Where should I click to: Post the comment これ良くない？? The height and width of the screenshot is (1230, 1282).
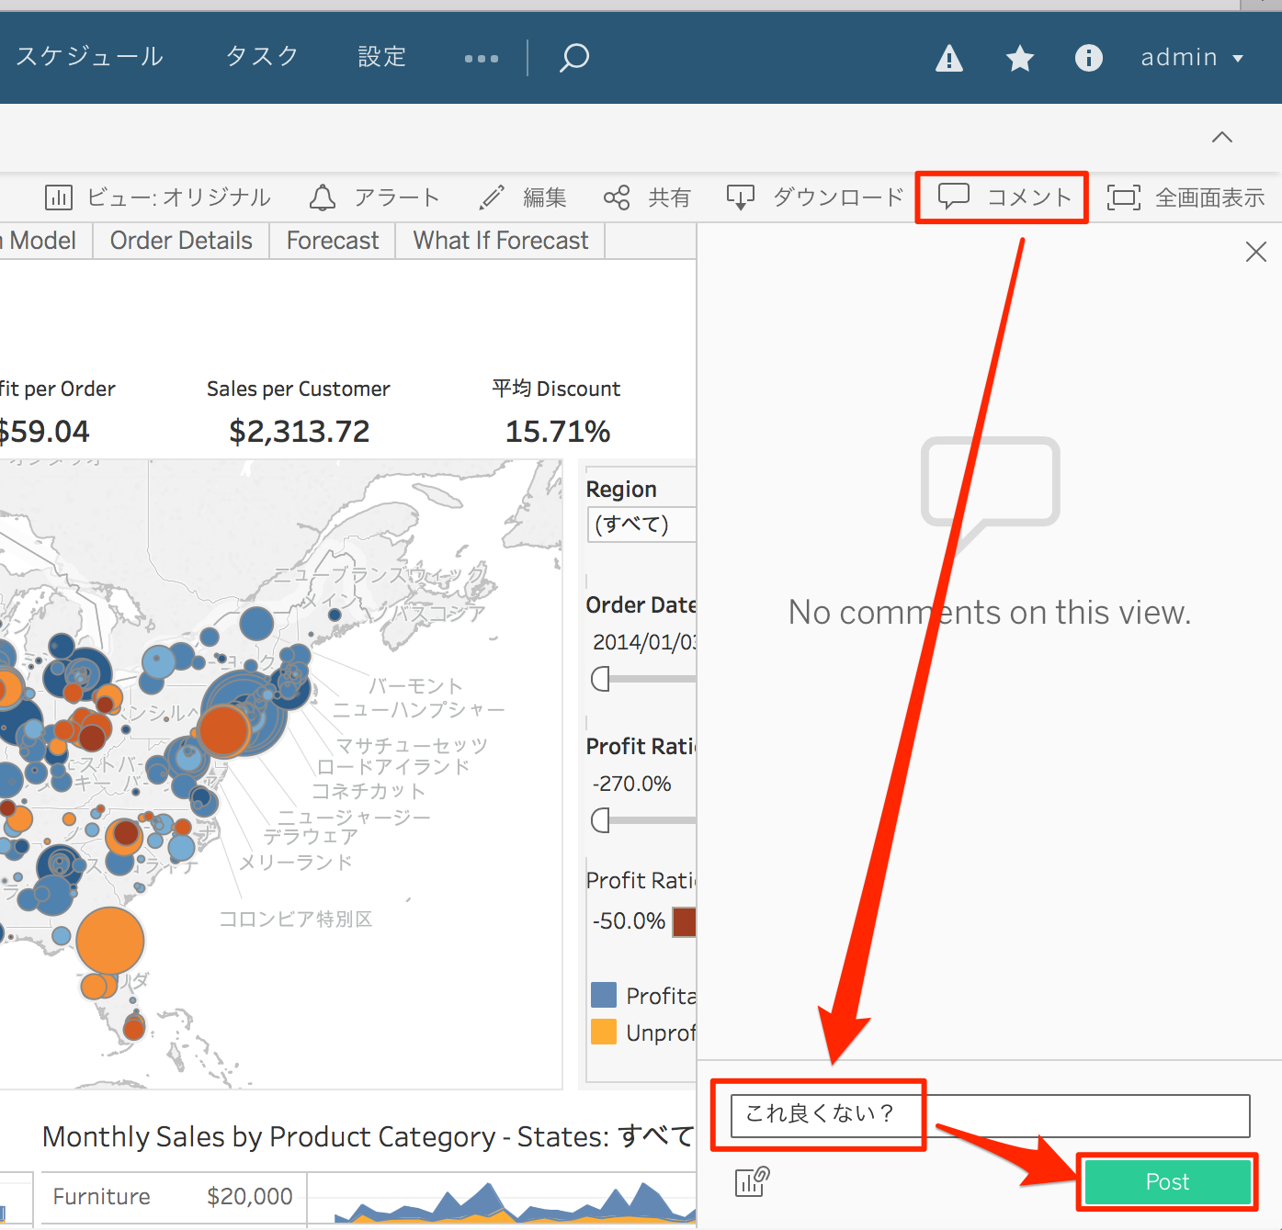click(x=1166, y=1182)
